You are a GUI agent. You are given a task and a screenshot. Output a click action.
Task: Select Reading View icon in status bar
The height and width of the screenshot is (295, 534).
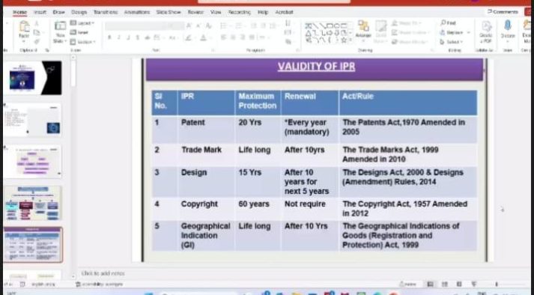(459, 284)
